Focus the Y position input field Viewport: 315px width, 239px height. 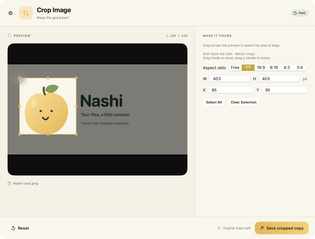(x=284, y=90)
